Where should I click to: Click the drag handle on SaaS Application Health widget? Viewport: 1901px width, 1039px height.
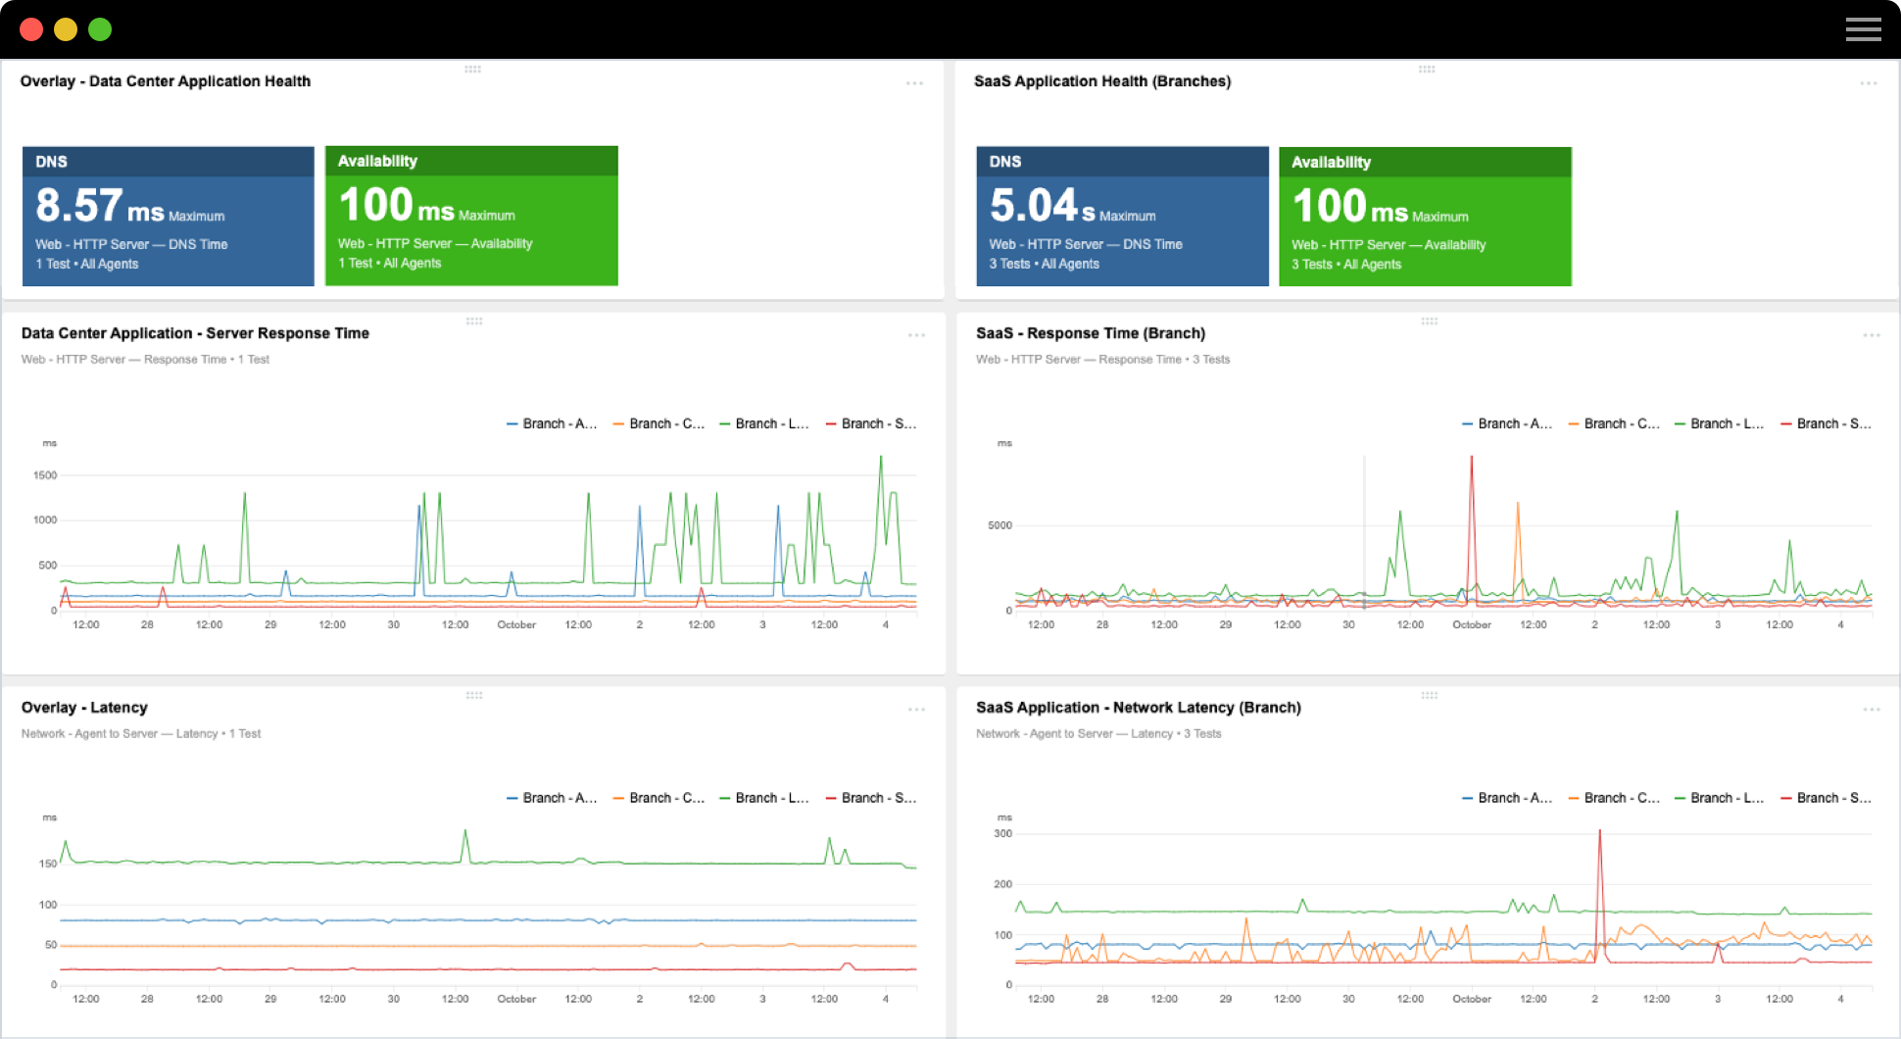(x=1428, y=70)
